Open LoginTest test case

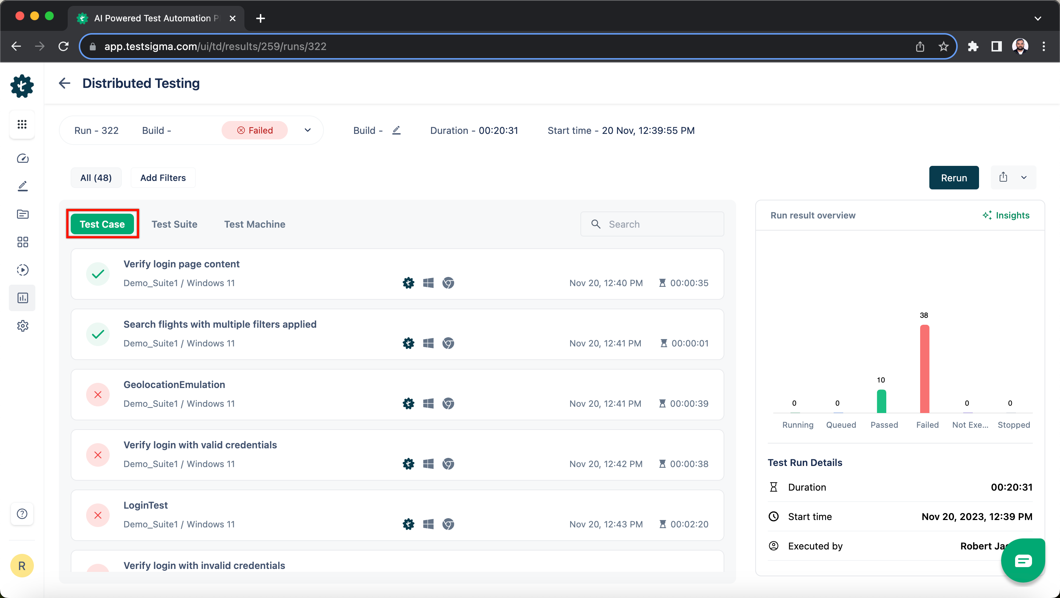[397, 515]
